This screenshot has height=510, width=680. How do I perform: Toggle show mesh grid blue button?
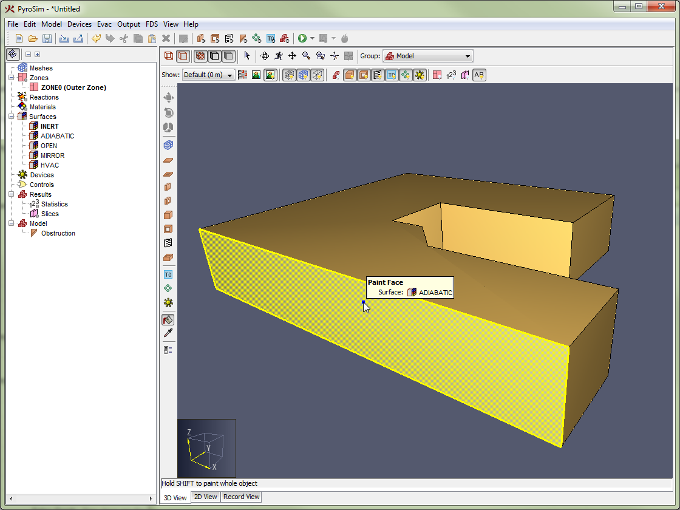pyautogui.click(x=303, y=75)
